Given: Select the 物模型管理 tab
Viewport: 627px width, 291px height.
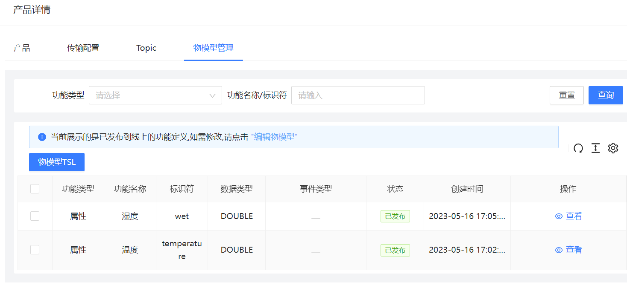Looking at the screenshot, I should pyautogui.click(x=213, y=48).
